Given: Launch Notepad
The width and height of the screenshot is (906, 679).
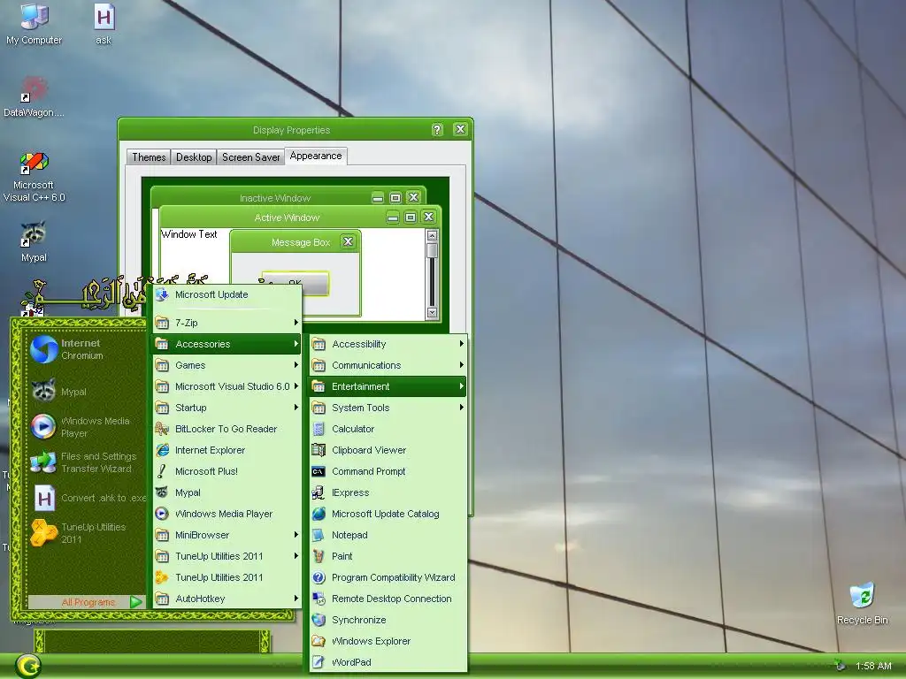Looking at the screenshot, I should coord(388,535).
